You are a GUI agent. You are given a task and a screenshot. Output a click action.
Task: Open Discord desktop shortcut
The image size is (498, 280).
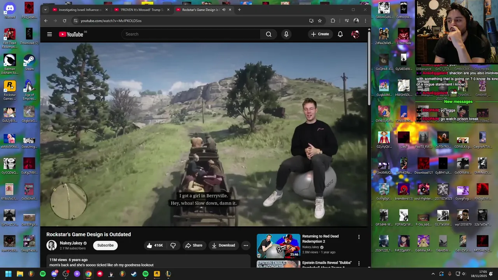(10, 10)
